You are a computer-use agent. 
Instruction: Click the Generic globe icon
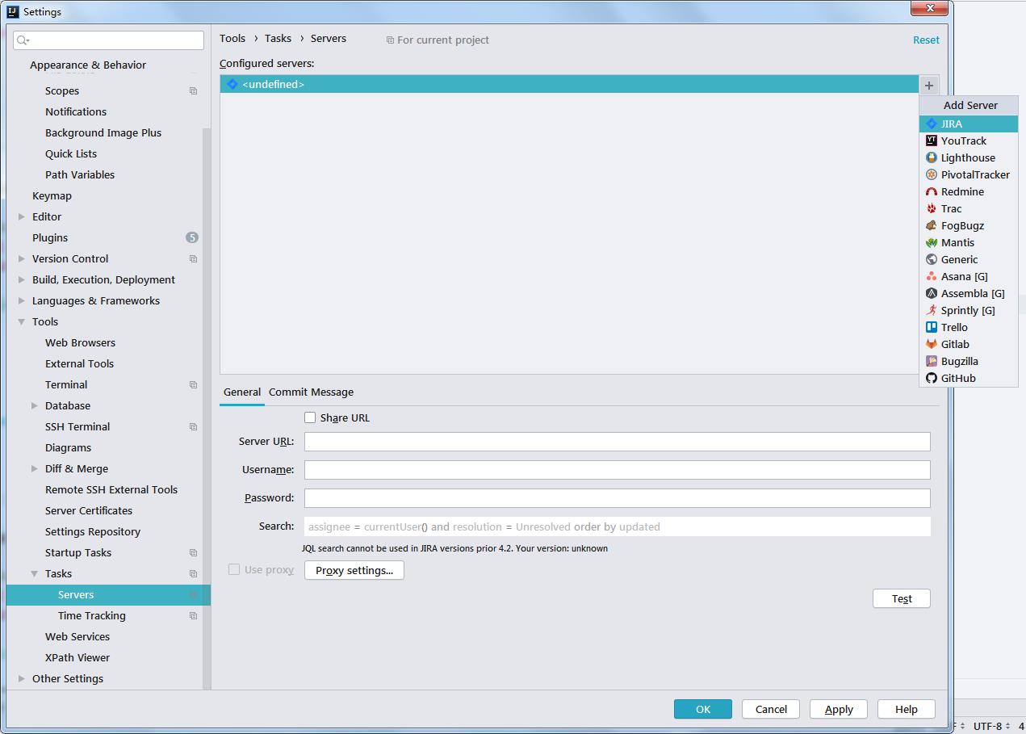(932, 259)
